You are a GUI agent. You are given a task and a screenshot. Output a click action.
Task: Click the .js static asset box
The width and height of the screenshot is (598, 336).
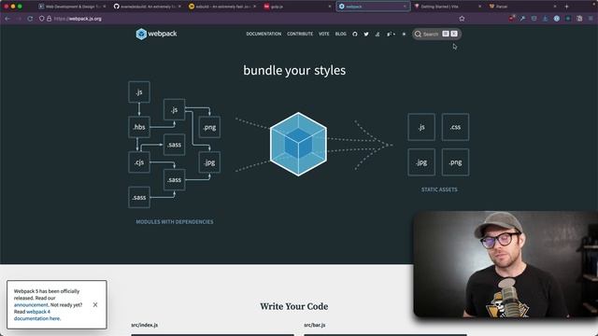pyautogui.click(x=421, y=127)
